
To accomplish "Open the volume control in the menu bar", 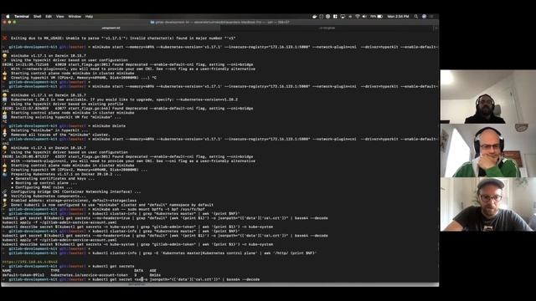I will click(364, 17).
